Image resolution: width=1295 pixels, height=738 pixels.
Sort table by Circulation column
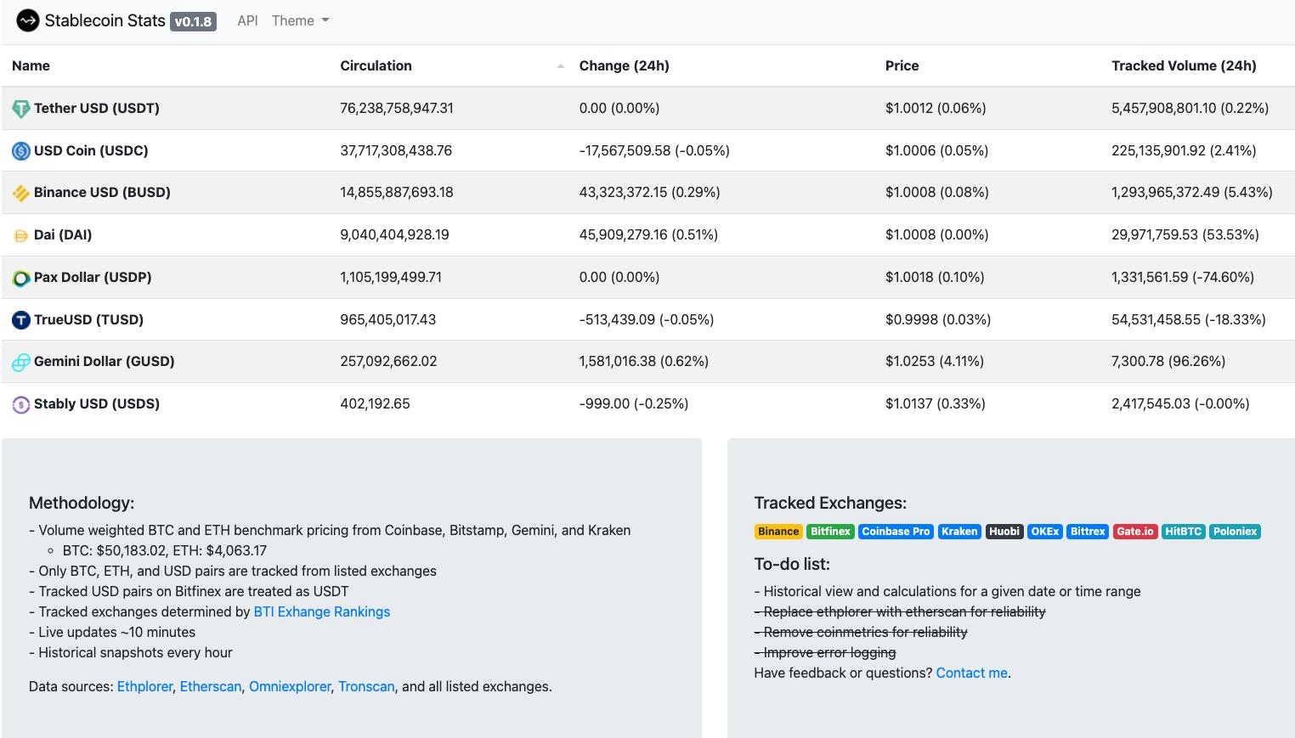pyautogui.click(x=376, y=65)
